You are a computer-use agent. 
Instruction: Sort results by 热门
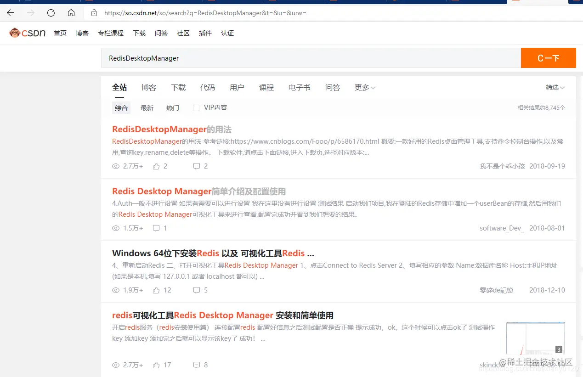pyautogui.click(x=173, y=108)
